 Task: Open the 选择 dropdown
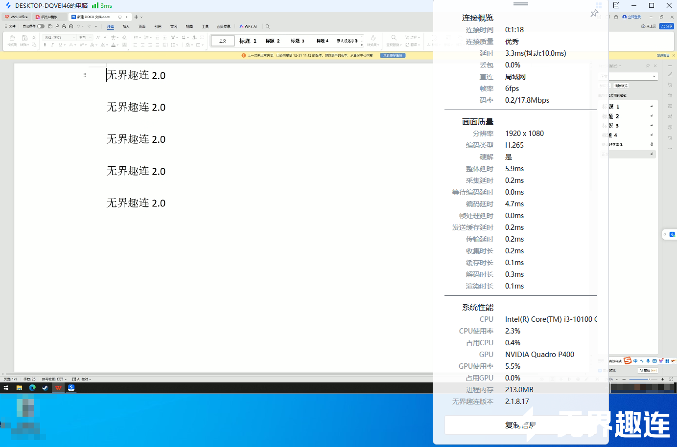pos(412,38)
